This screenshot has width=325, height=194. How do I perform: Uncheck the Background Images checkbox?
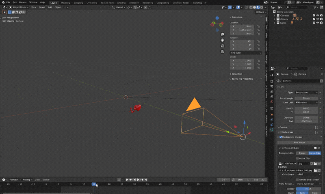281,137
